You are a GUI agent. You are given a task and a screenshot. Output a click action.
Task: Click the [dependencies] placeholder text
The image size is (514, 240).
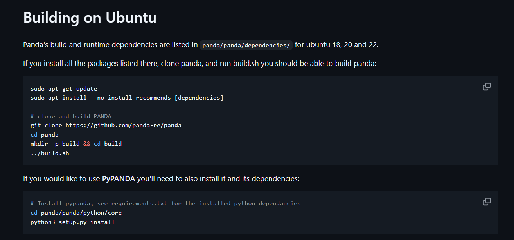point(199,98)
